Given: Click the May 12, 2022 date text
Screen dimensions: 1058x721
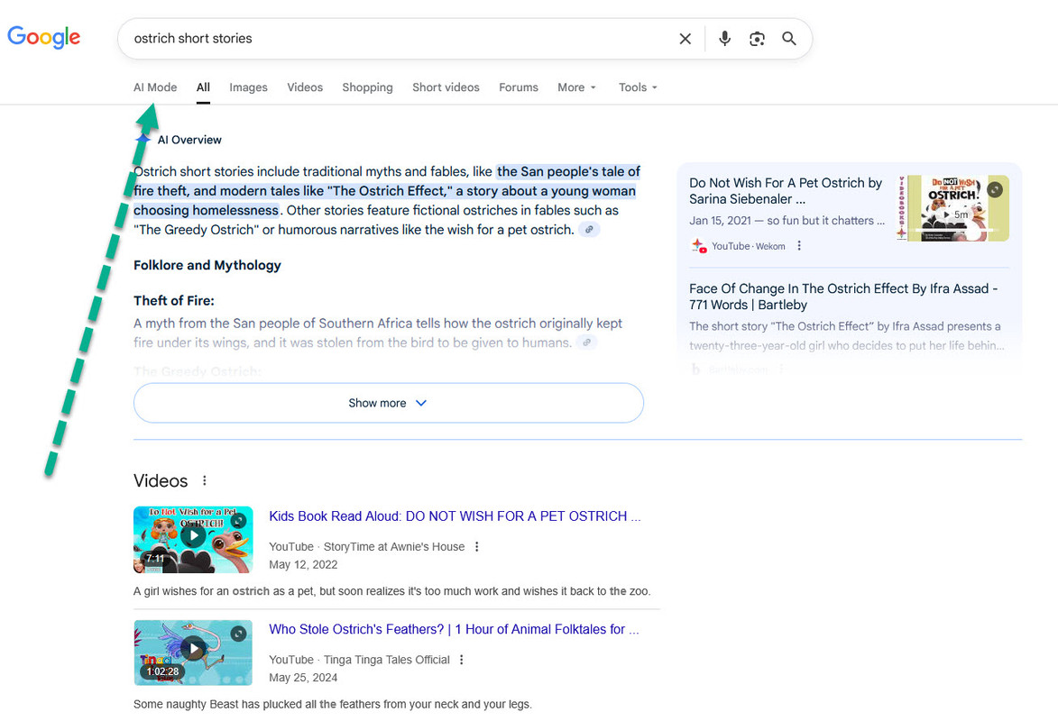Looking at the screenshot, I should tap(303, 564).
